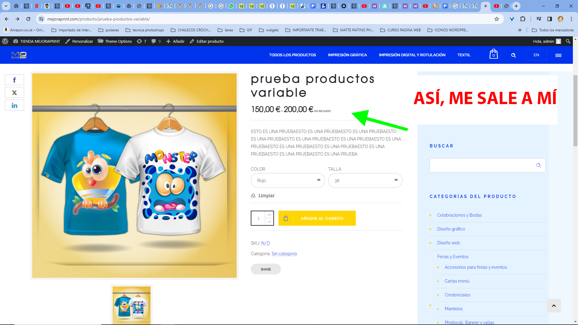Open site search magnifier in blue header
The image size is (578, 325).
click(x=514, y=55)
